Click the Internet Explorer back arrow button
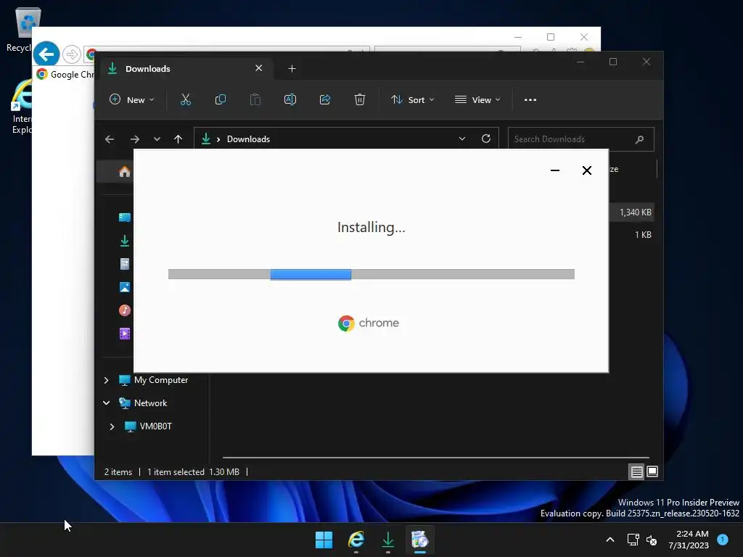 click(x=46, y=54)
